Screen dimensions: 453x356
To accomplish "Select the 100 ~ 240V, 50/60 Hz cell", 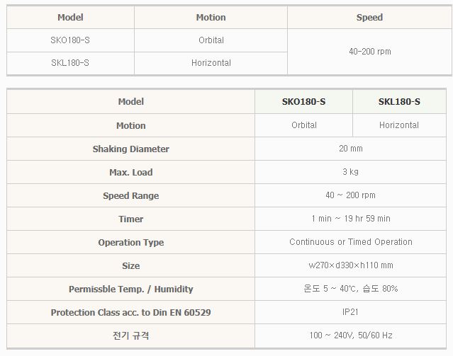I will pyautogui.click(x=351, y=335).
